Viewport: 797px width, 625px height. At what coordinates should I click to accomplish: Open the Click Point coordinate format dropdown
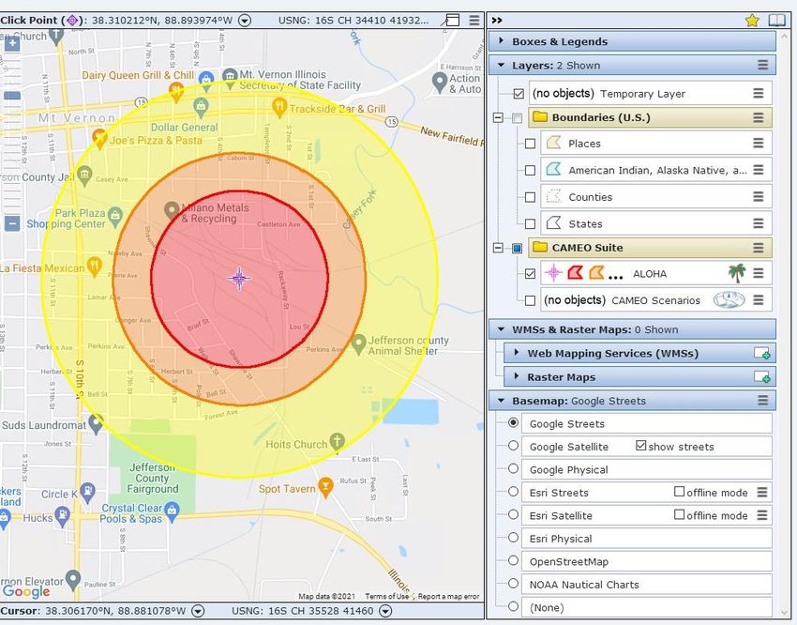pyautogui.click(x=245, y=21)
